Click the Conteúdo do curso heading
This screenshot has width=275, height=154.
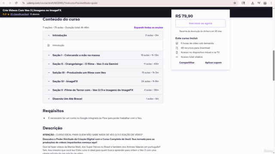tap(61, 19)
